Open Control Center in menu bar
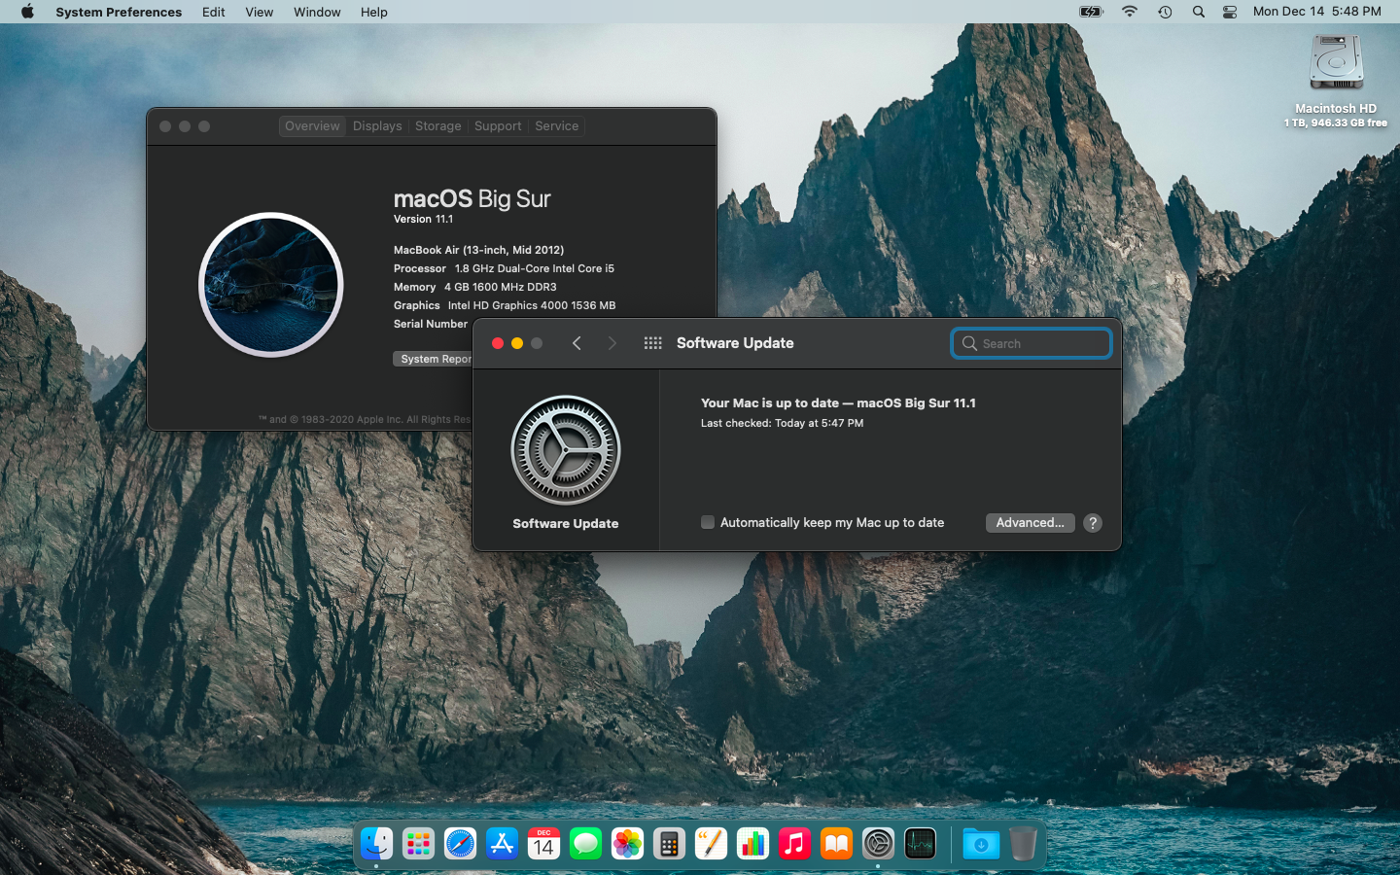The height and width of the screenshot is (875, 1400). (1230, 12)
